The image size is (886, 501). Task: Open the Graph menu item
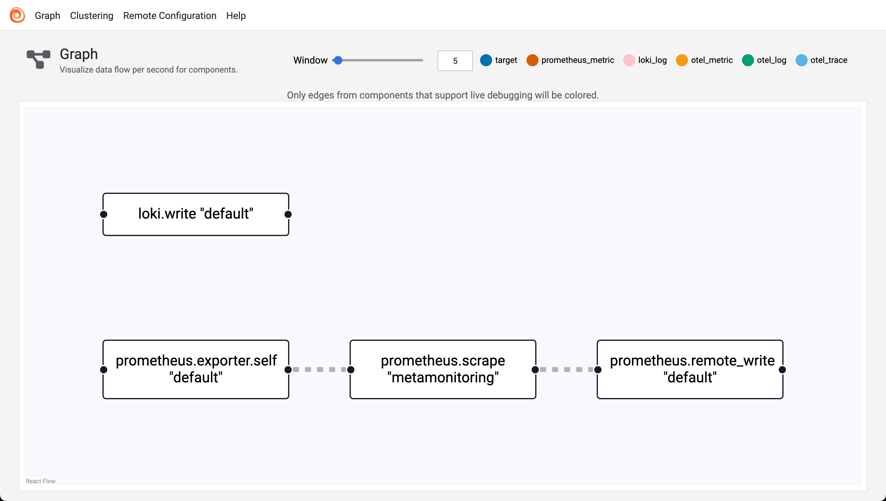point(48,15)
